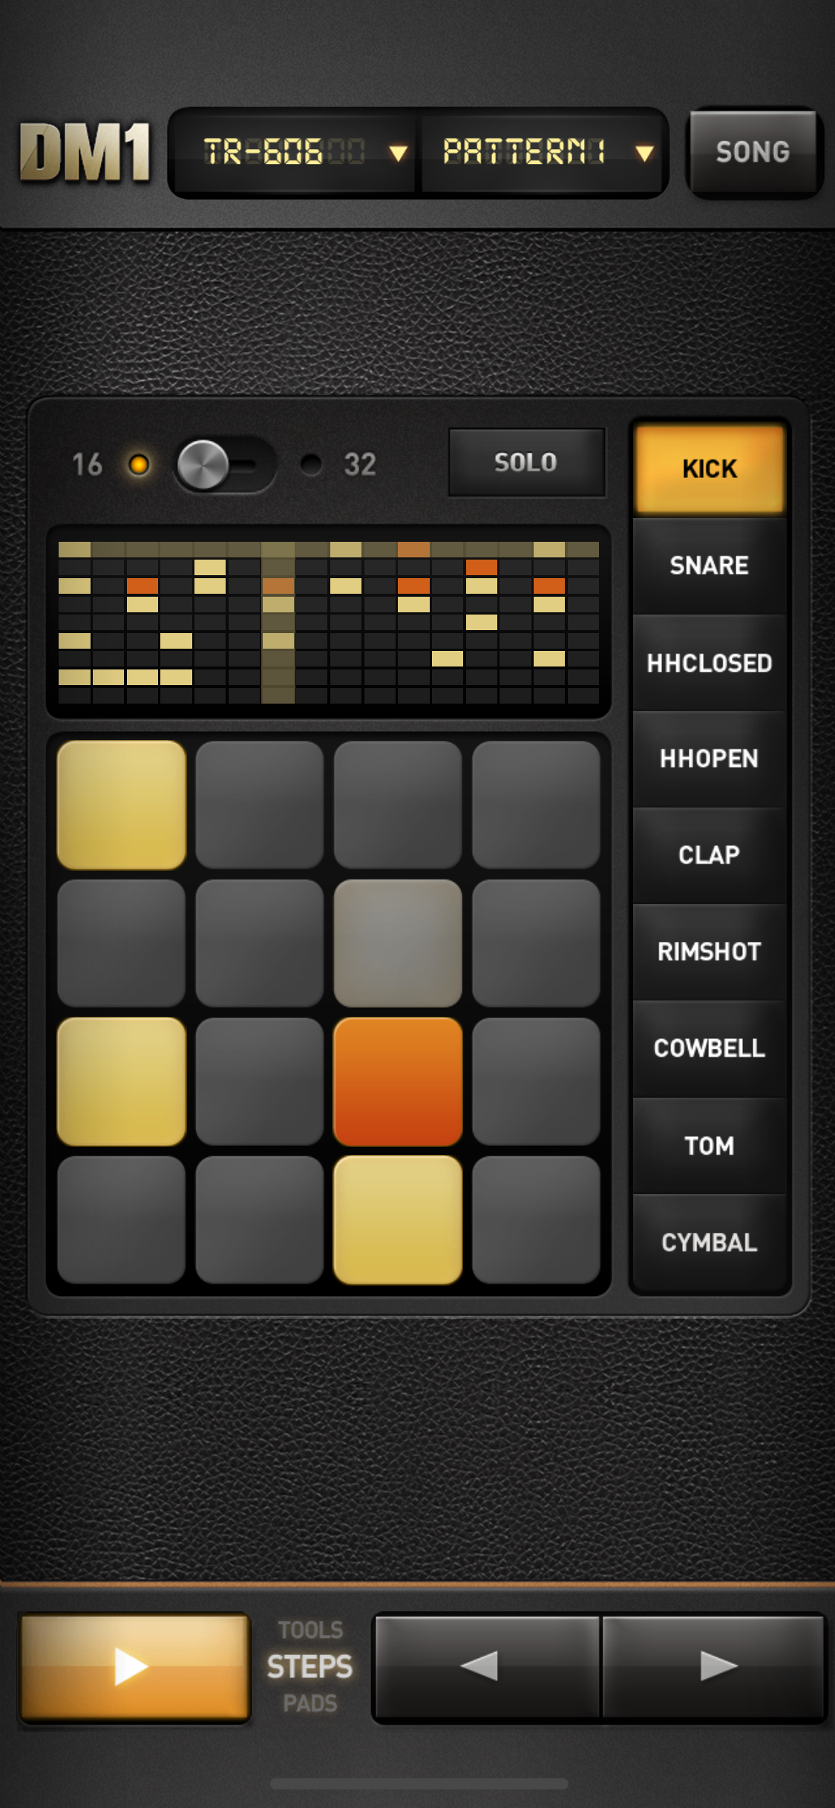Switch to the PADS view
This screenshot has height=1808, width=835.
(x=310, y=1703)
